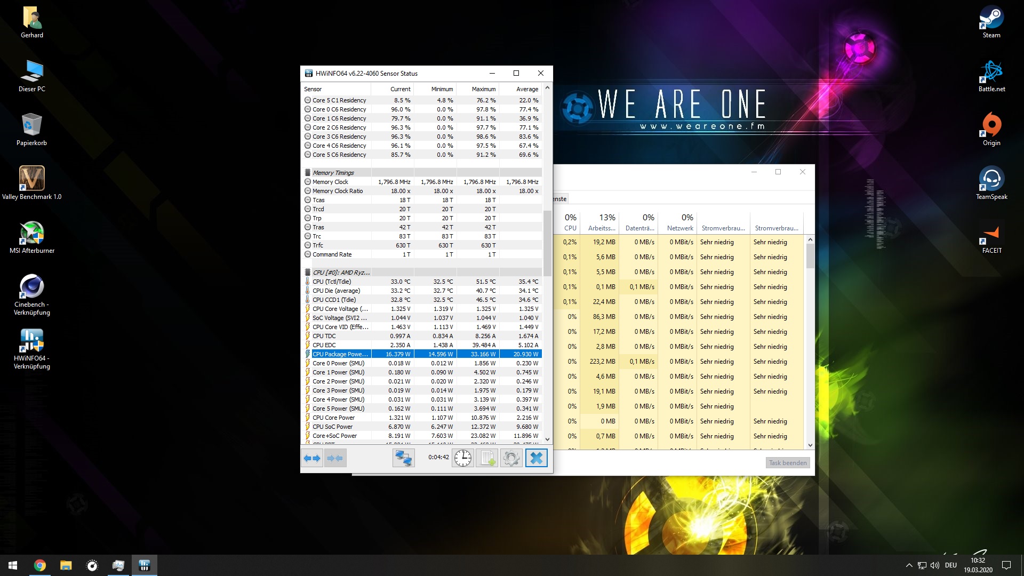The height and width of the screenshot is (576, 1024).
Task: Select the CPU [#0]: AMD Ryzen header
Action: pos(341,273)
